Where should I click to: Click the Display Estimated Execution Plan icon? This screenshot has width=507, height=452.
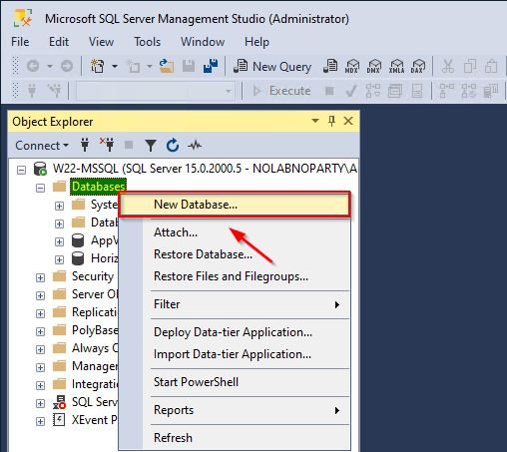373,91
